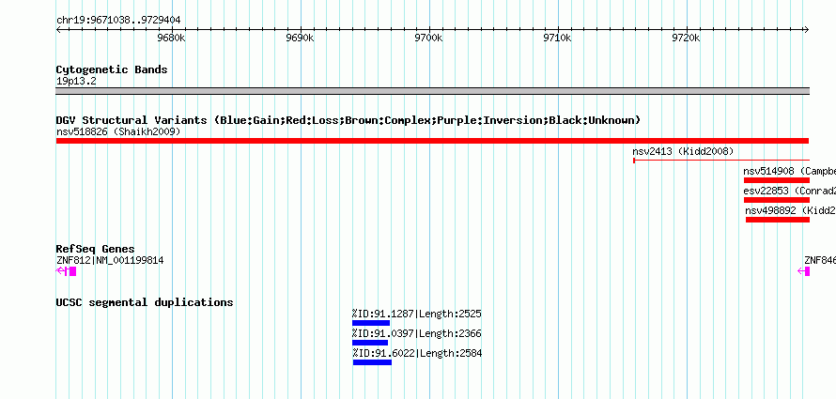This screenshot has height=399, width=836.
Task: Click the %ID:91.0397|Length:2366 label
Action: click(x=416, y=333)
